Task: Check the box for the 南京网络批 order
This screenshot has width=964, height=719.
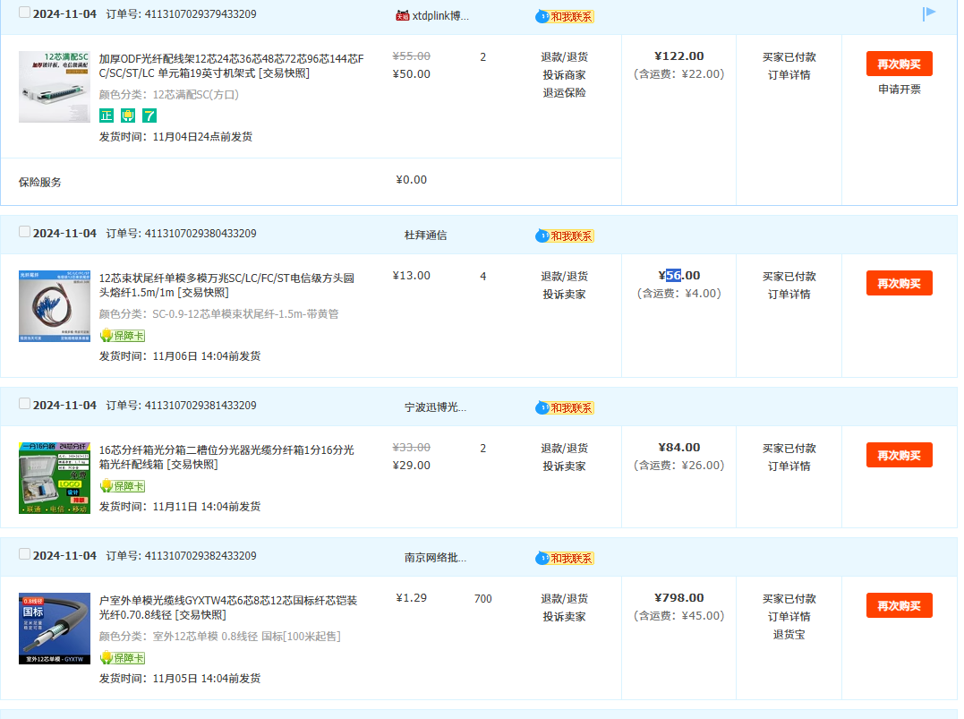Action: click(x=24, y=554)
